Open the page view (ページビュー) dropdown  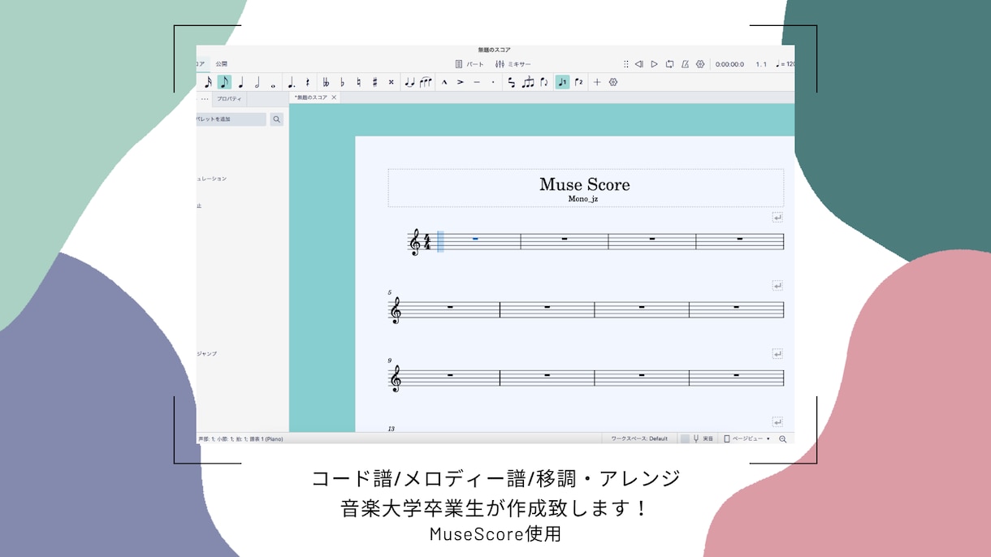click(747, 438)
